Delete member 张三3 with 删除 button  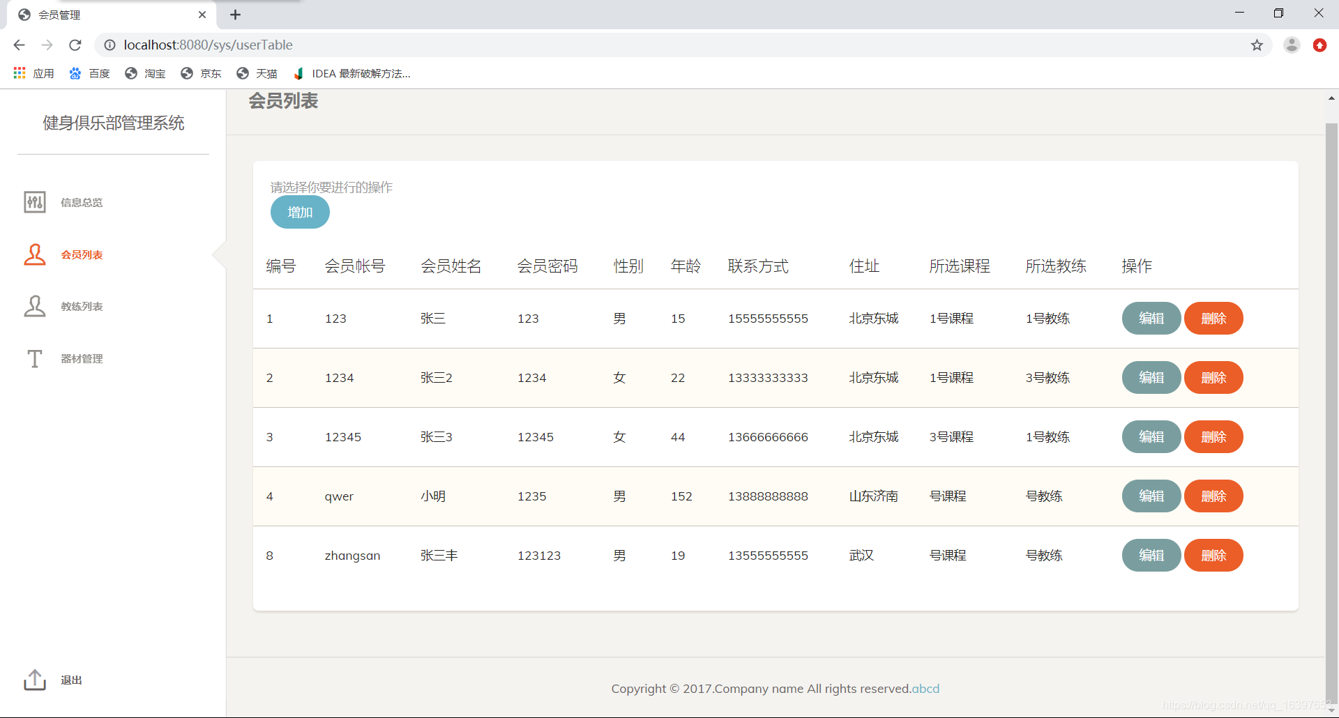point(1213,437)
